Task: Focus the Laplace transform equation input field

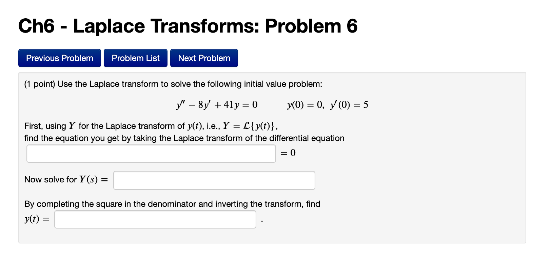Action: pyautogui.click(x=151, y=154)
